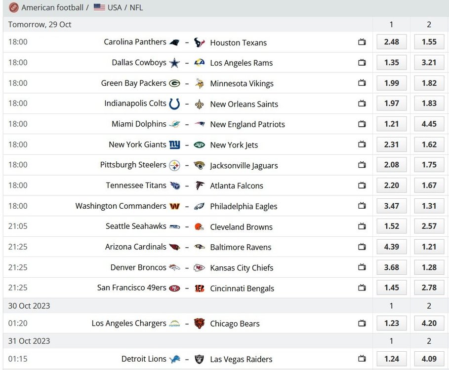Pick Philadelphia Eagles at 1.31 odds
Image resolution: width=449 pixels, height=370 pixels.
click(x=429, y=206)
